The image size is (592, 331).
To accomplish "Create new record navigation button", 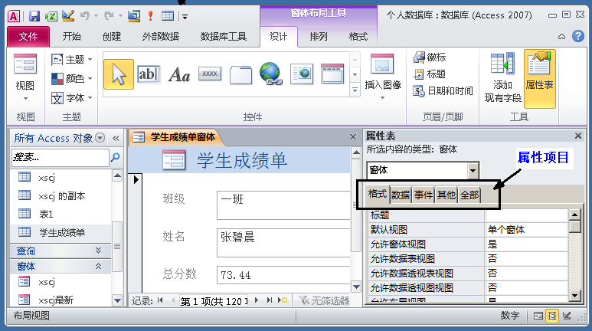I will click(x=283, y=300).
